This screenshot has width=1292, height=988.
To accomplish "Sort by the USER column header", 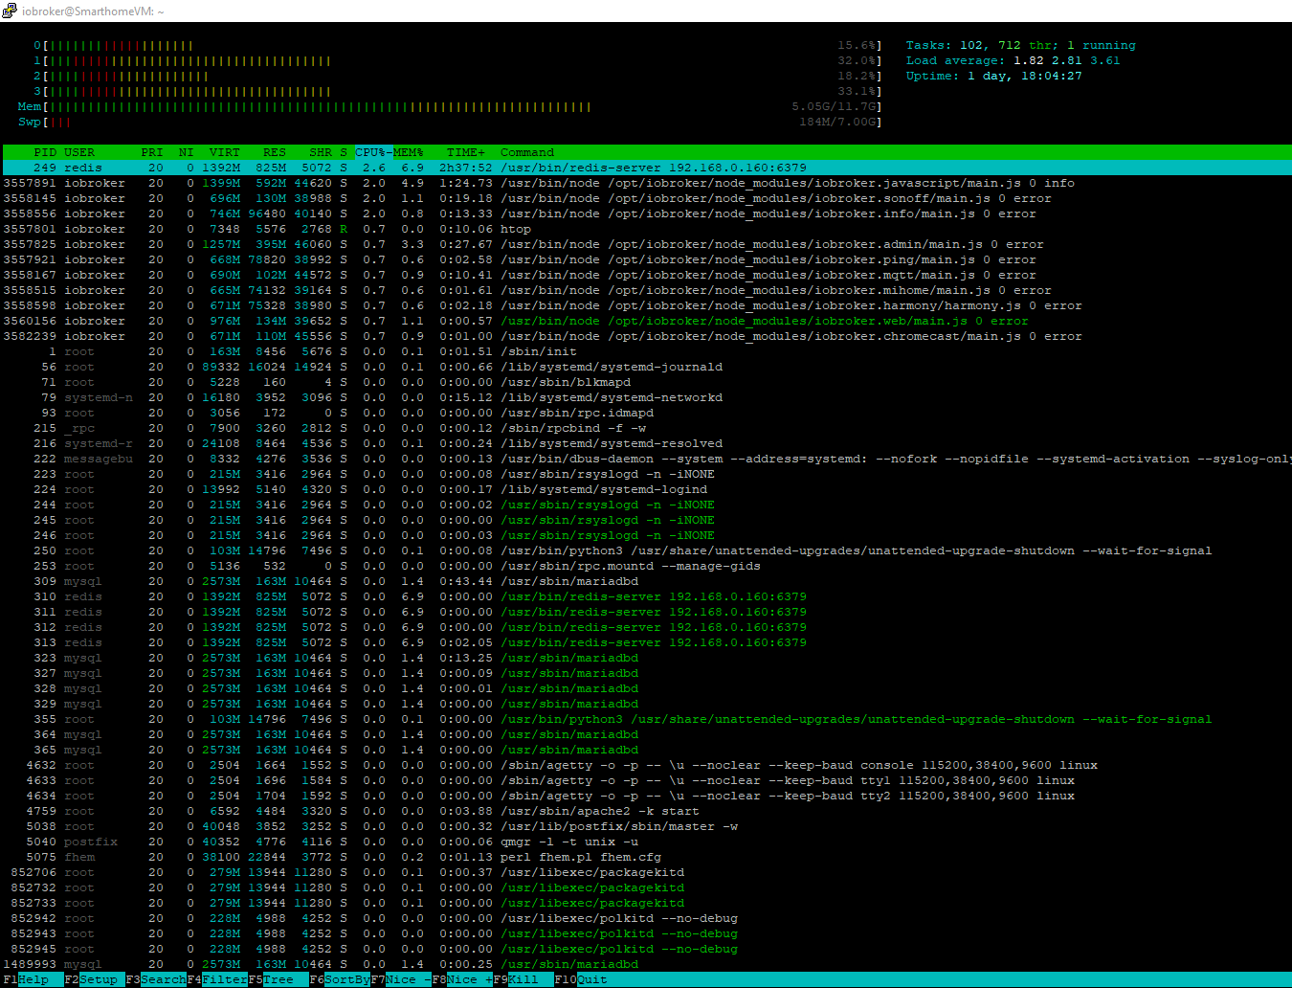I will click(79, 152).
